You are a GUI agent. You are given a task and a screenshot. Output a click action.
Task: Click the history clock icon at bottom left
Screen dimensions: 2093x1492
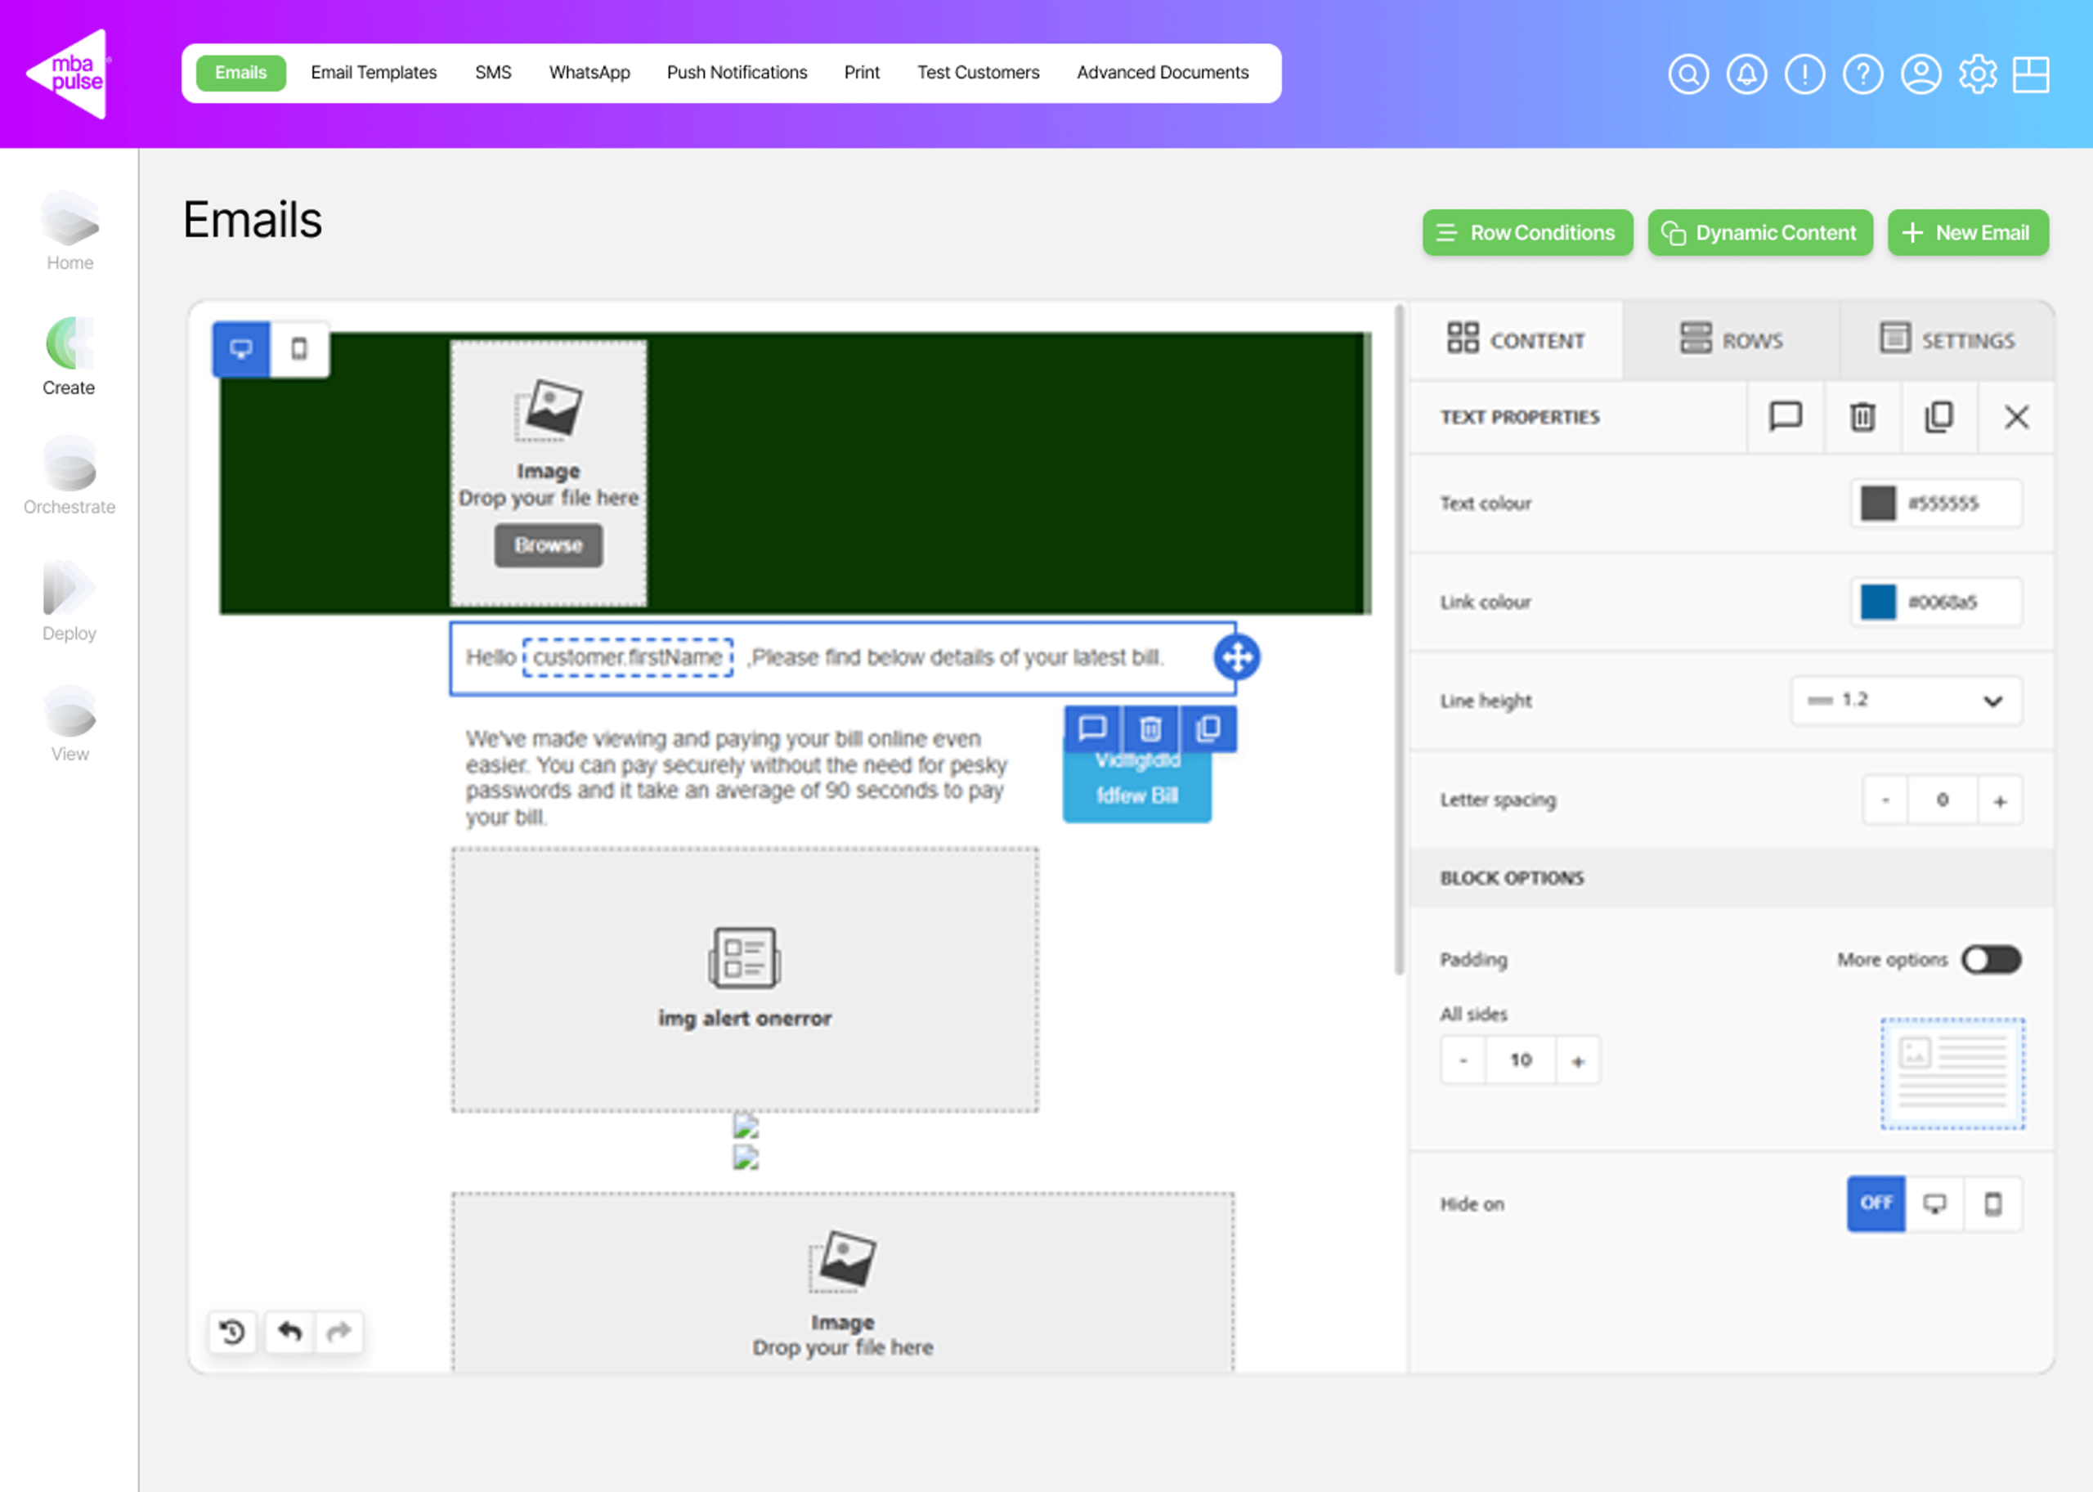(232, 1331)
